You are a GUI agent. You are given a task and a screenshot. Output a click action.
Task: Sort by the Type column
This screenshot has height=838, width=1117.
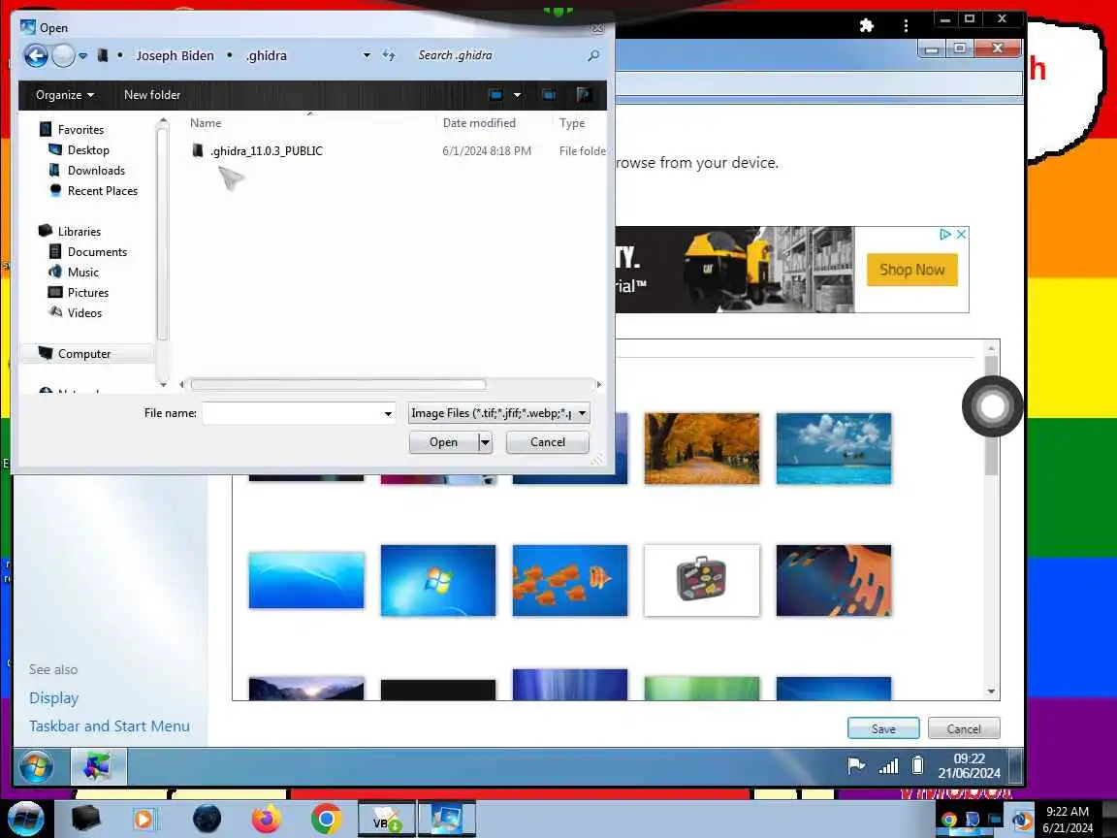pyautogui.click(x=572, y=123)
